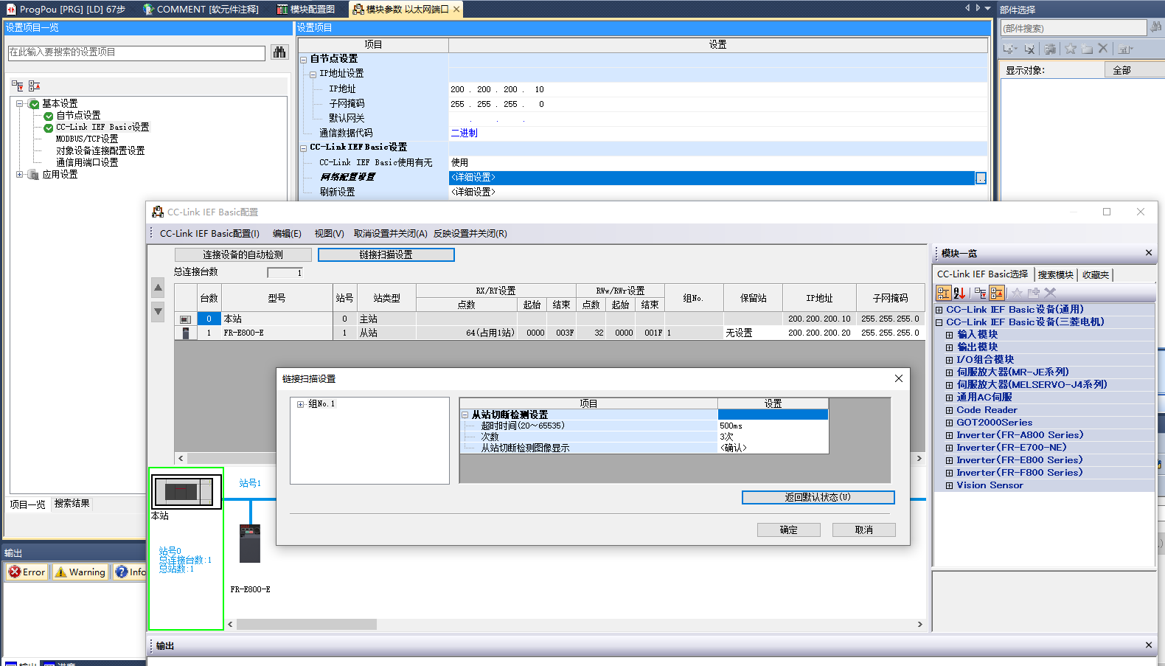Click the A-Z sort icon in 模块一览

click(959, 293)
